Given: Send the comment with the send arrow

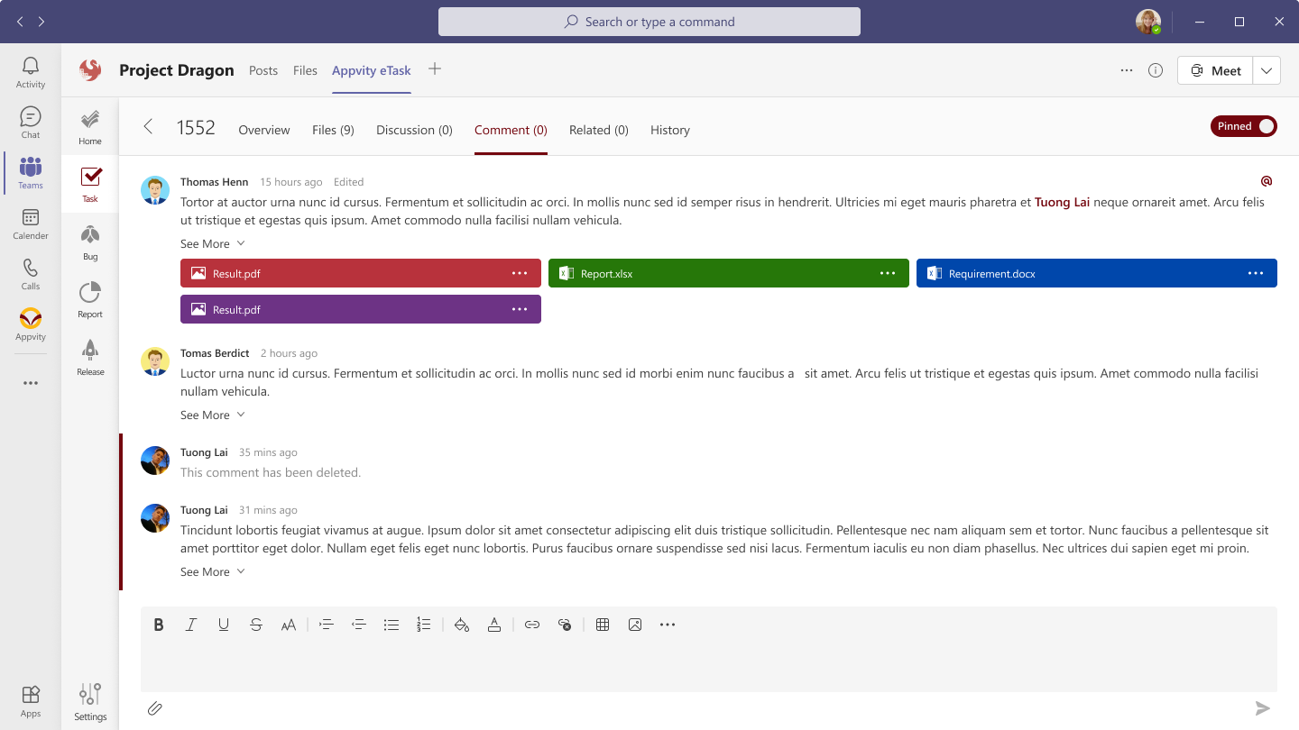Looking at the screenshot, I should (1262, 708).
